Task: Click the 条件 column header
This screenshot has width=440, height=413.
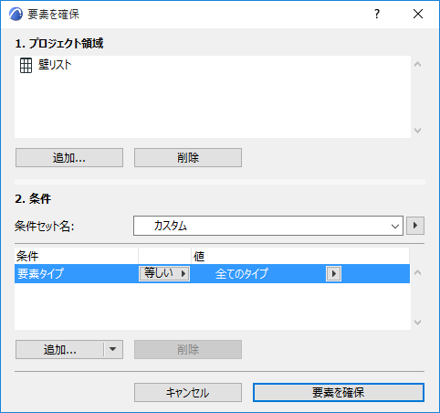Action: coord(77,256)
